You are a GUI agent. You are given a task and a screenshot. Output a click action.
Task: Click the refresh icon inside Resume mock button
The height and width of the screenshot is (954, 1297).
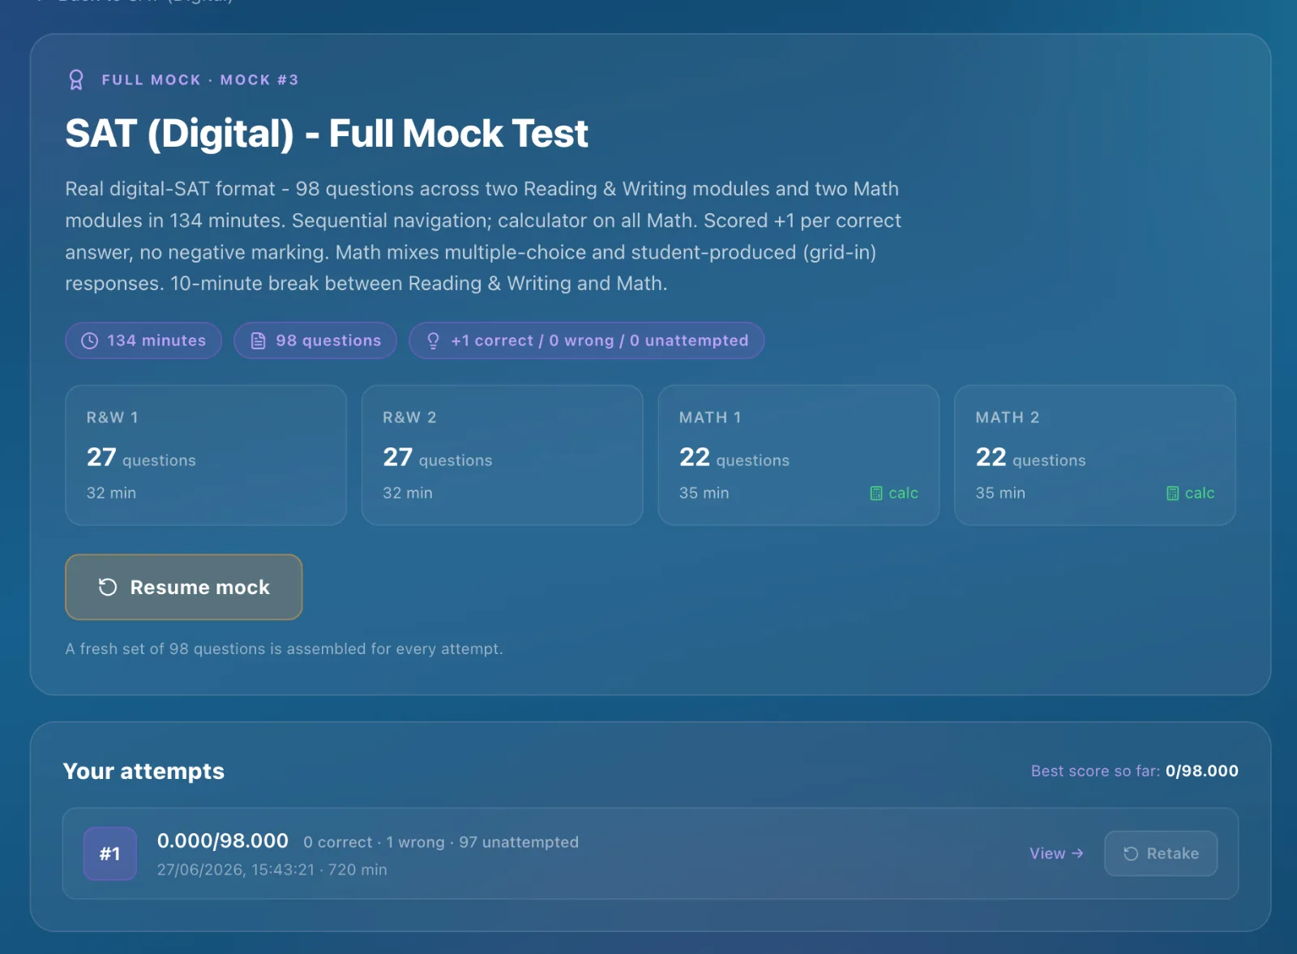point(108,587)
